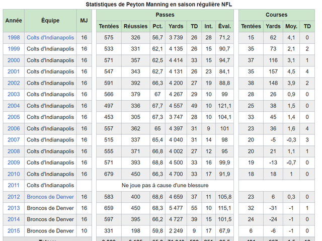Click the 2002 year link
This screenshot has width=322, height=241.
(13, 83)
